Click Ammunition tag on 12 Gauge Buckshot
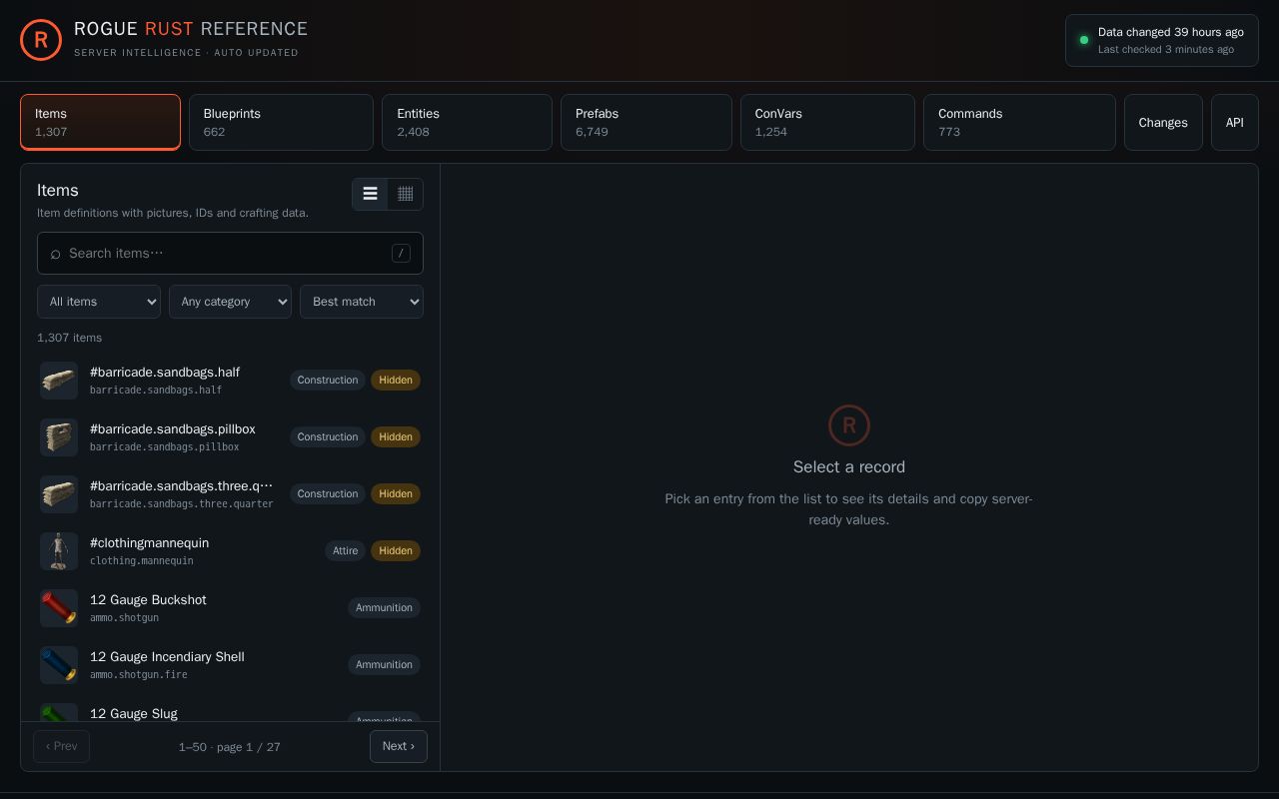1279x799 pixels. pos(384,607)
